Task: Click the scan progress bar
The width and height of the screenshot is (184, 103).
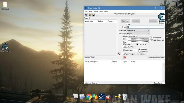Action: tap(127, 16)
